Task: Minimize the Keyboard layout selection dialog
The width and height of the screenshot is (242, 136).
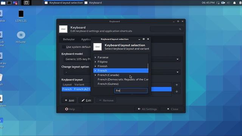Action: pyautogui.click(x=139, y=39)
